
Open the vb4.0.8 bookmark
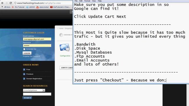(30, 7)
